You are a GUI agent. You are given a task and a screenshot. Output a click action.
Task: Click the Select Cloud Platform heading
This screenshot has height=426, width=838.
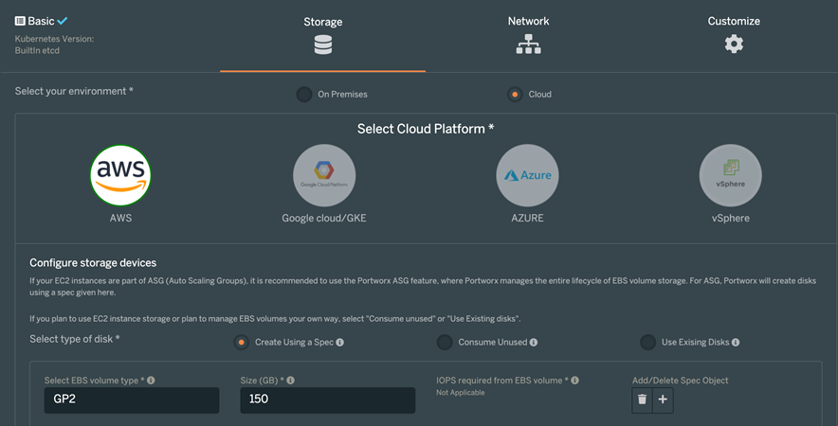pos(426,129)
